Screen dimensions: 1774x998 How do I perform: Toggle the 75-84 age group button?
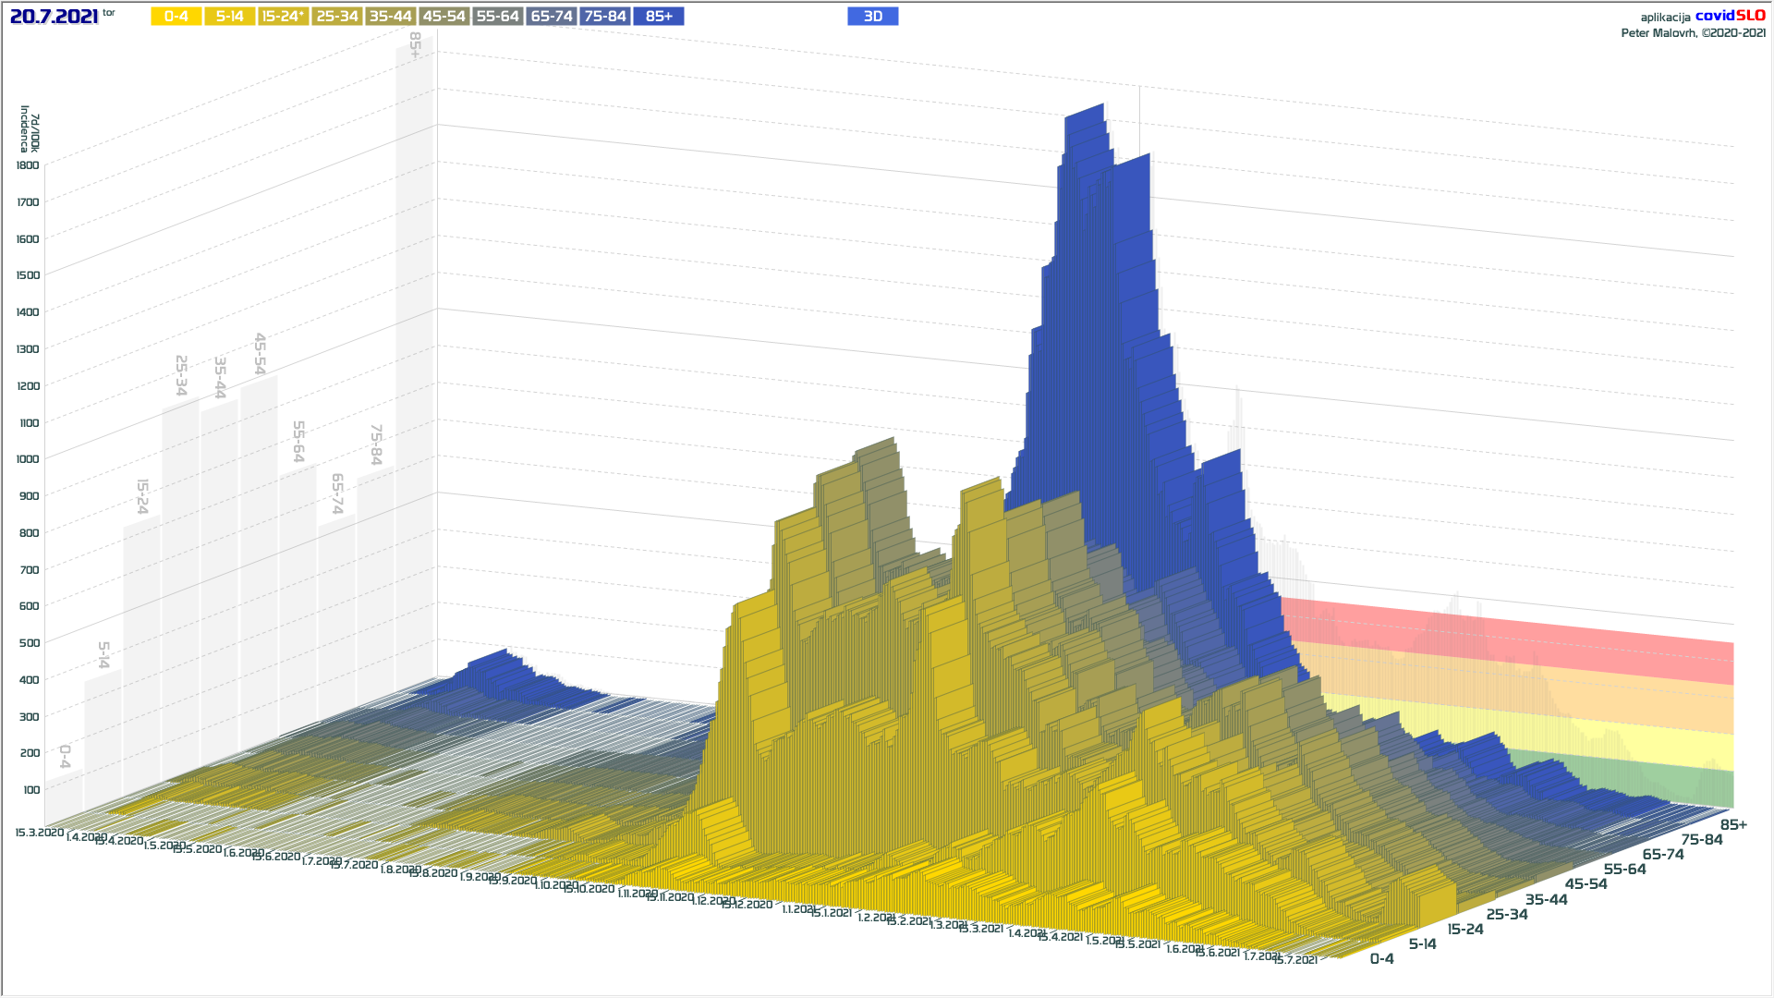tap(605, 17)
